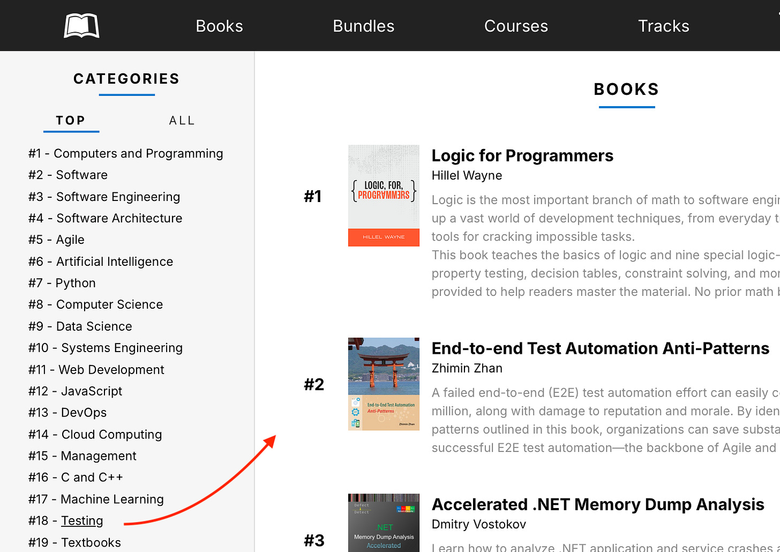Screen dimensions: 780x552
Task: Go to the JavaScript category
Action: click(75, 391)
